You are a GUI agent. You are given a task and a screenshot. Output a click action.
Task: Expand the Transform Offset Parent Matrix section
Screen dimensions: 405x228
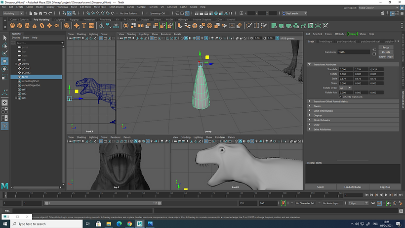point(310,101)
